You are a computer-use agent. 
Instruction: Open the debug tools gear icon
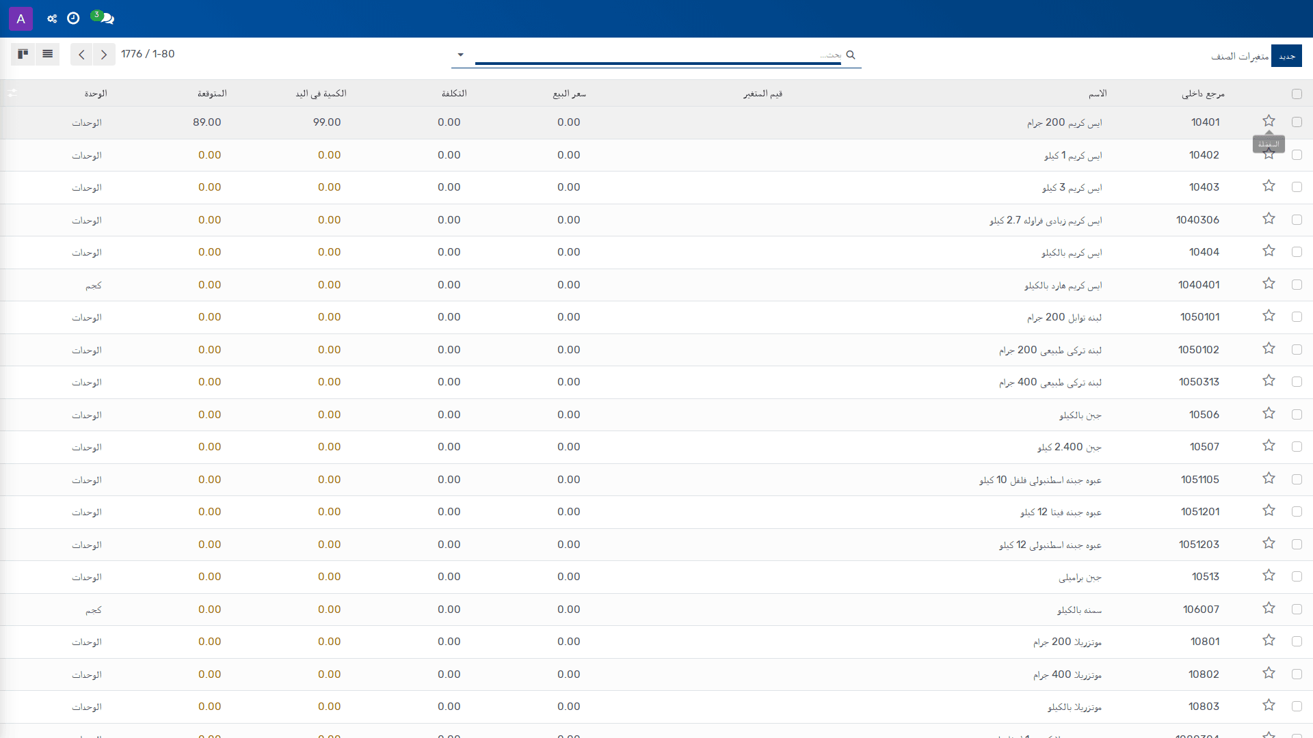(52, 18)
